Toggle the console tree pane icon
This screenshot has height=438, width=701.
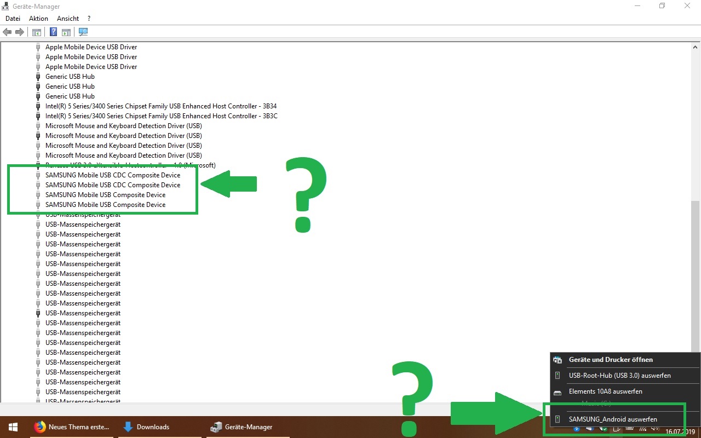(37, 32)
